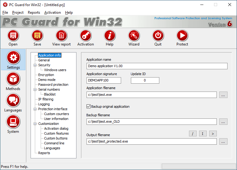Select Custom buttons tree item
237x170 pixels.
pos(56,138)
